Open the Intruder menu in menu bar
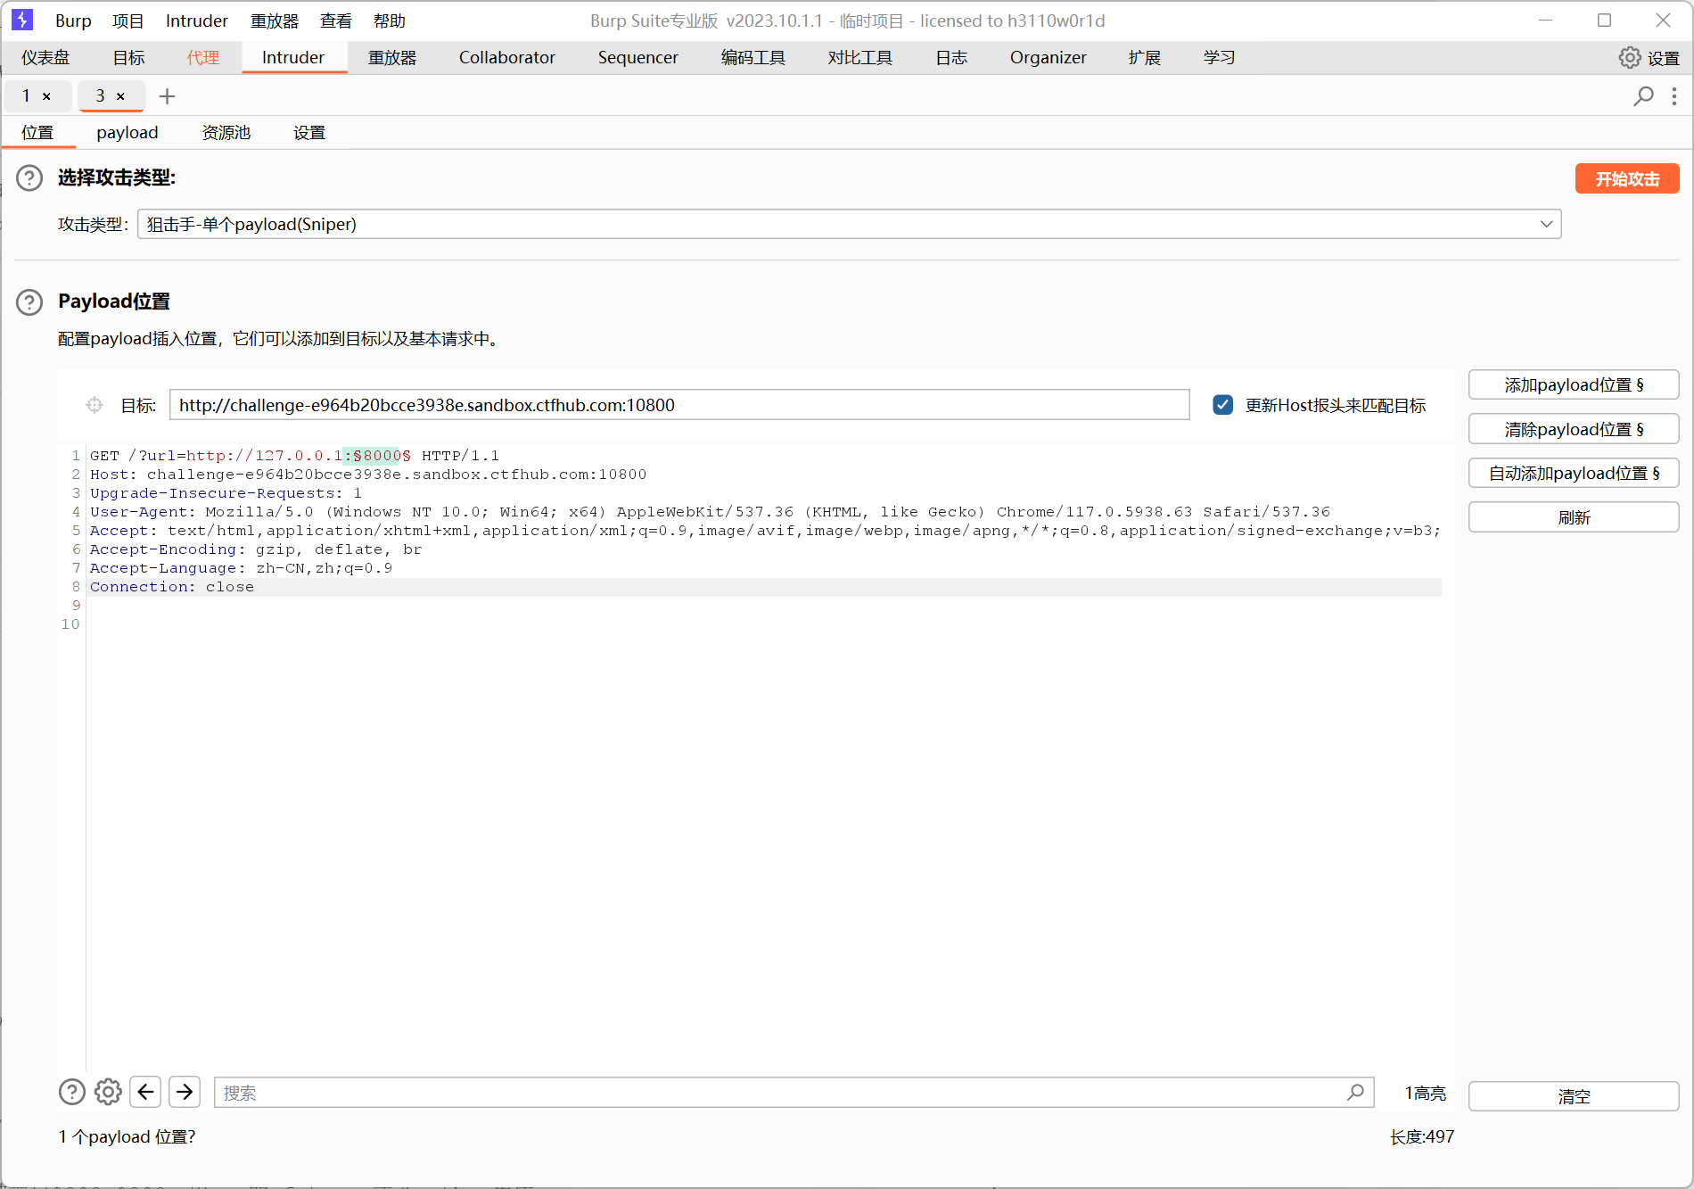This screenshot has height=1189, width=1694. [196, 21]
